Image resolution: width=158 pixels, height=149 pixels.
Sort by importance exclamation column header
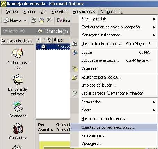[38, 40]
